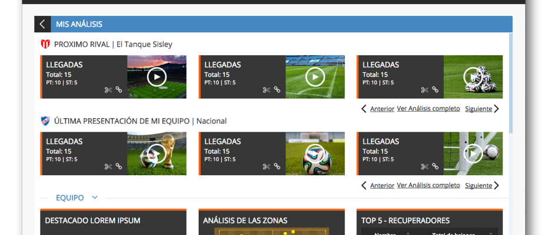Open Ver Análisis completo for Nacional
The width and height of the screenshot is (553, 235).
click(428, 185)
